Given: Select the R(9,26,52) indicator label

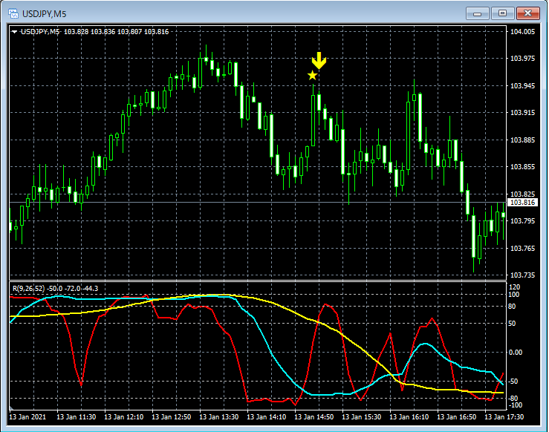Looking at the screenshot, I should 27,288.
